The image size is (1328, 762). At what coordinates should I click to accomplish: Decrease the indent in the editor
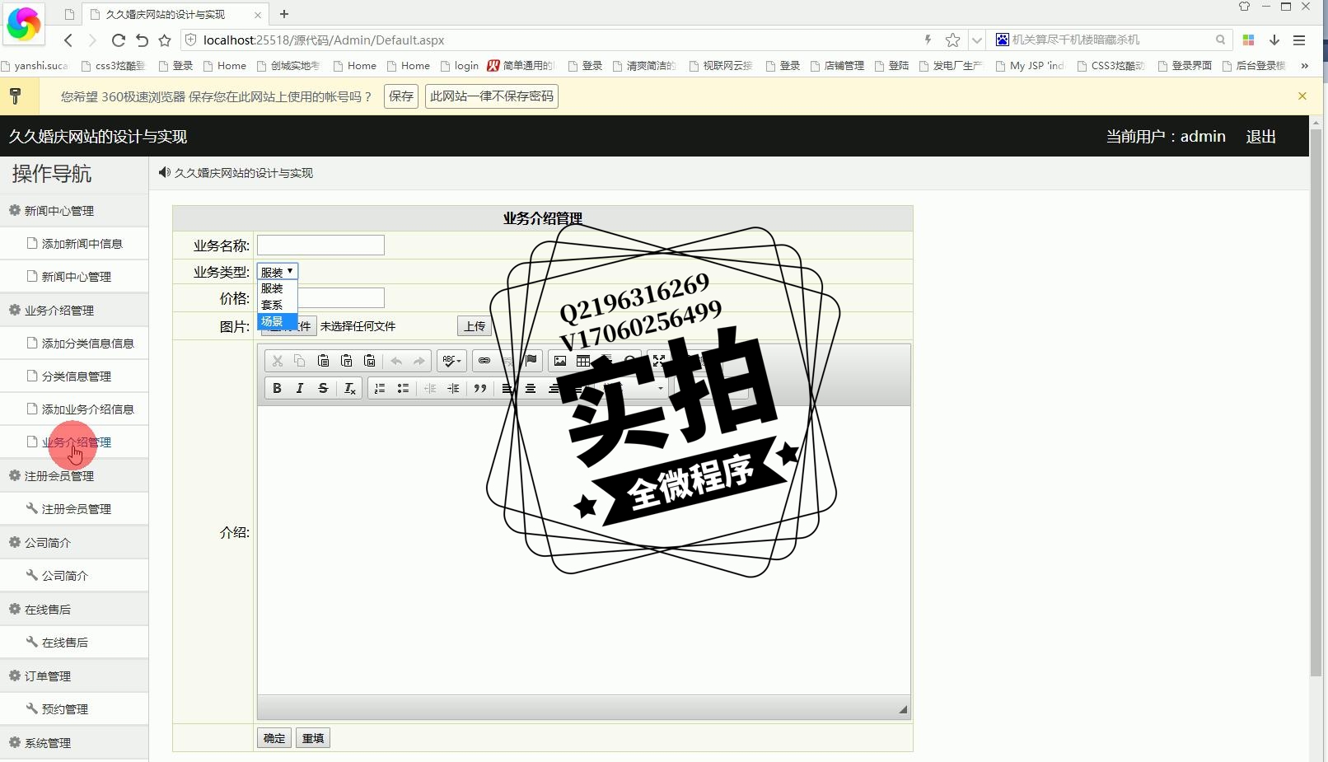[x=430, y=389]
